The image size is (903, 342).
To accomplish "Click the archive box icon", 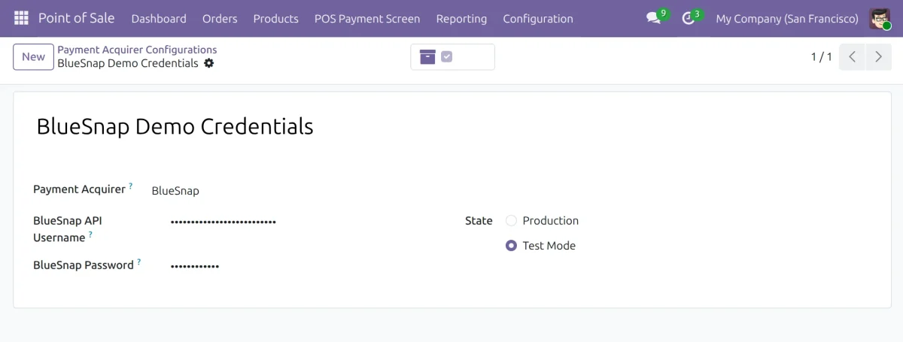I will (428, 57).
